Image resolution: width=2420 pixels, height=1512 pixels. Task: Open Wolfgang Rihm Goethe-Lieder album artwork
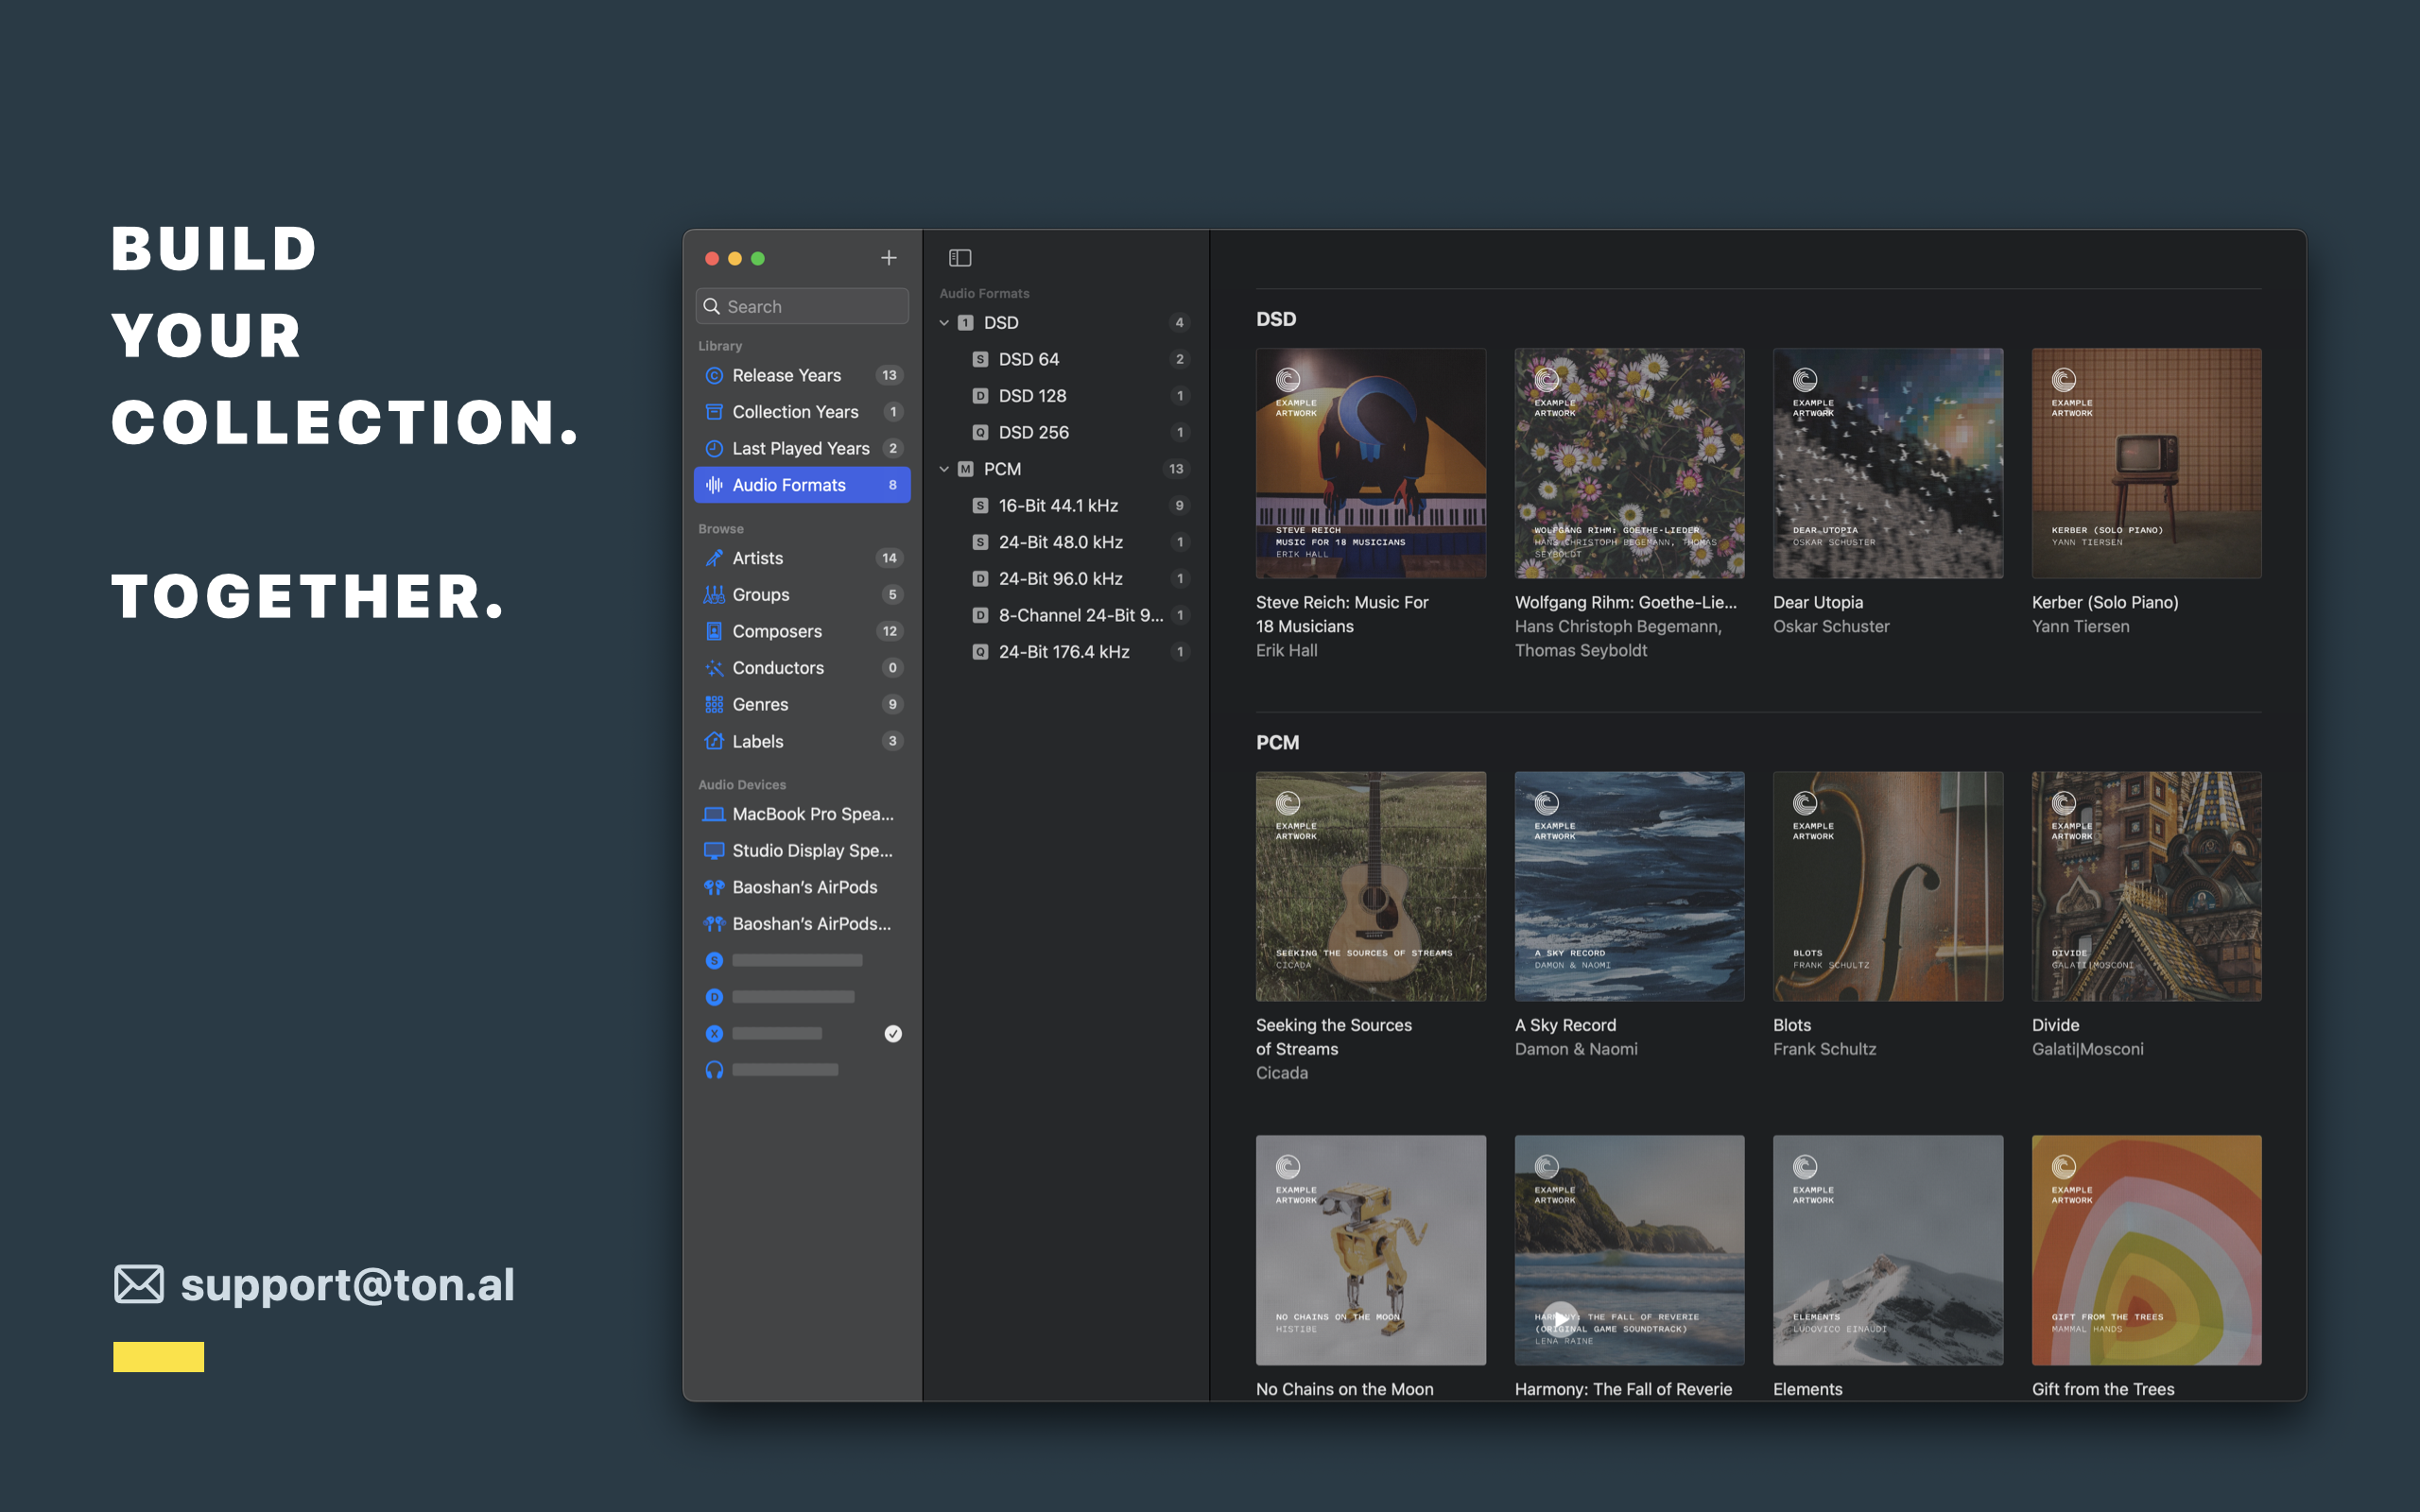(x=1629, y=463)
